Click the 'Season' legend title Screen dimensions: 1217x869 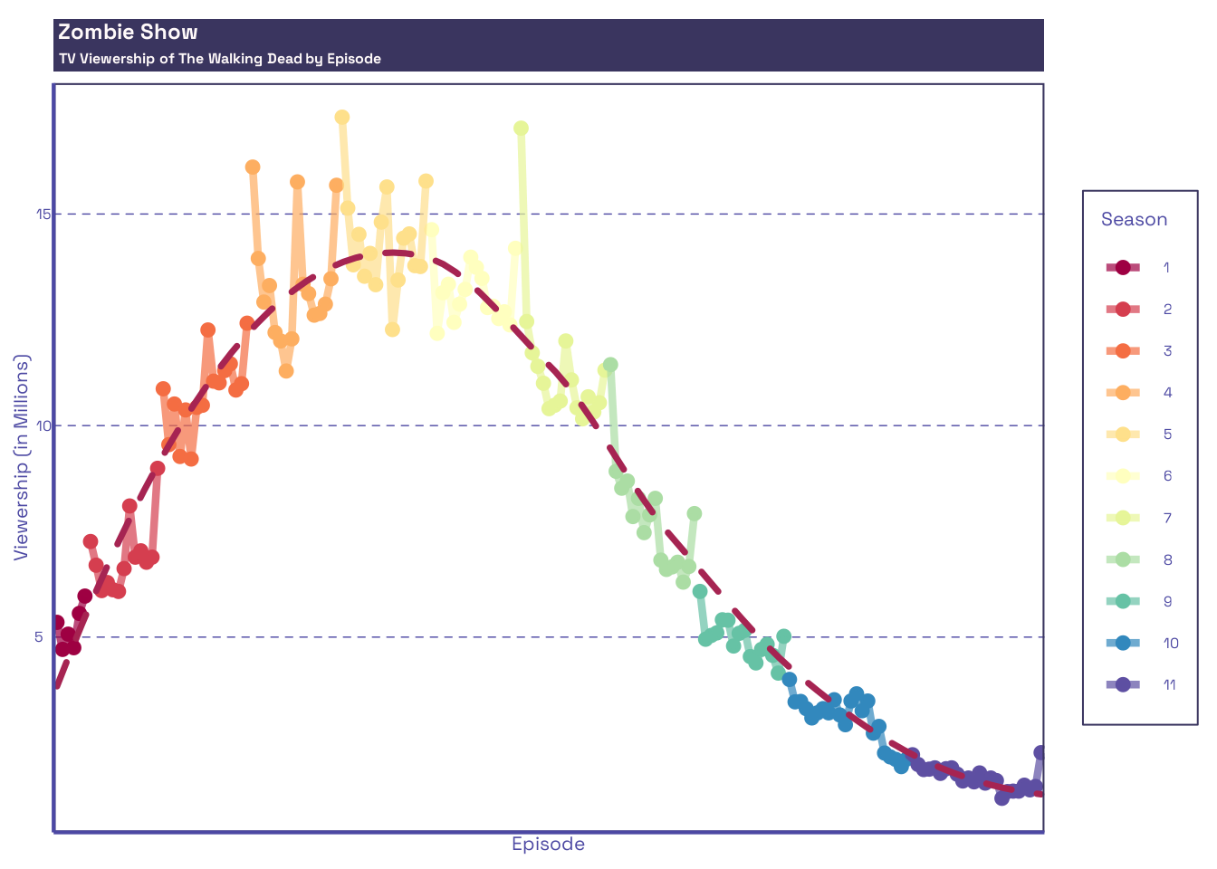pos(1134,220)
